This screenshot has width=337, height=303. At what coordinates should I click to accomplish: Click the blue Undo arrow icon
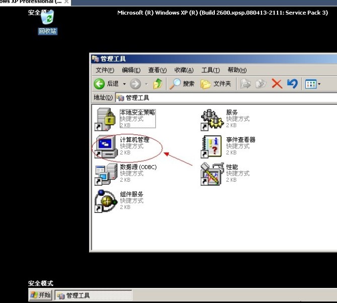(x=292, y=84)
